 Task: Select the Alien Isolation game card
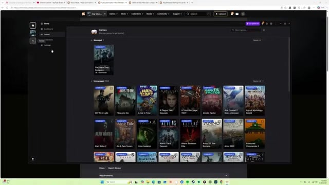coord(147,134)
